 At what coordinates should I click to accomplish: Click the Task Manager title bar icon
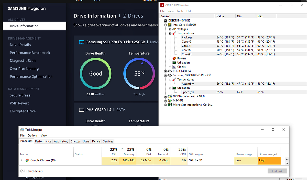point(22,130)
